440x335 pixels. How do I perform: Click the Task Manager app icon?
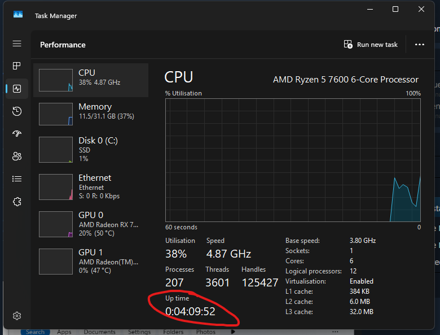click(x=18, y=14)
